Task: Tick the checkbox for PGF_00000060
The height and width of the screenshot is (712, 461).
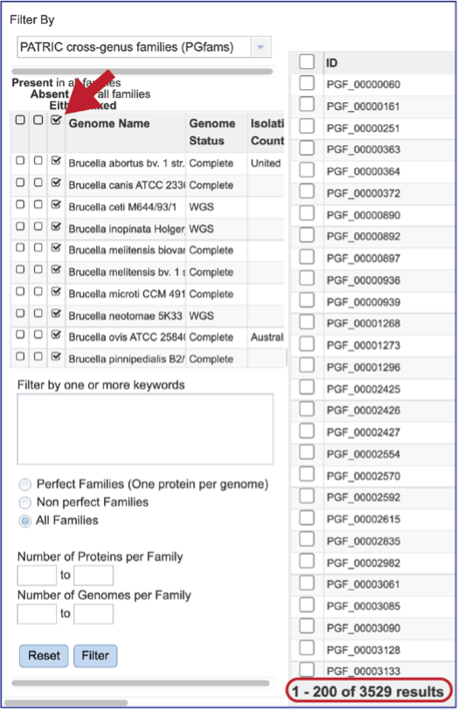Action: pyautogui.click(x=306, y=84)
